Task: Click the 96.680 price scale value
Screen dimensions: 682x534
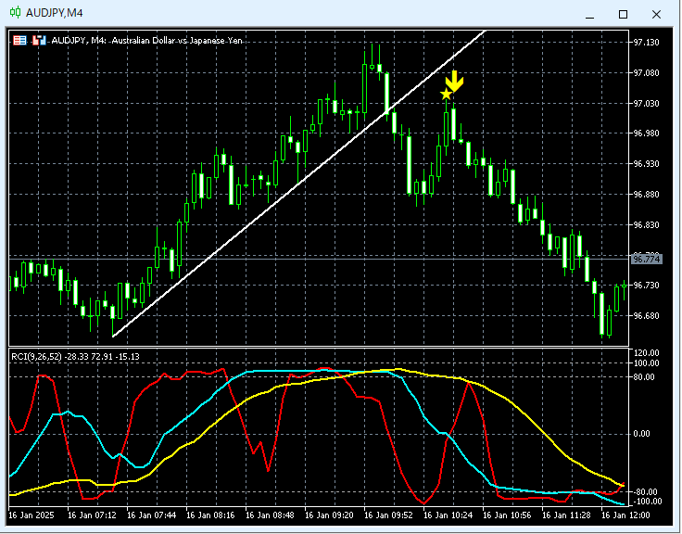Action: 646,315
